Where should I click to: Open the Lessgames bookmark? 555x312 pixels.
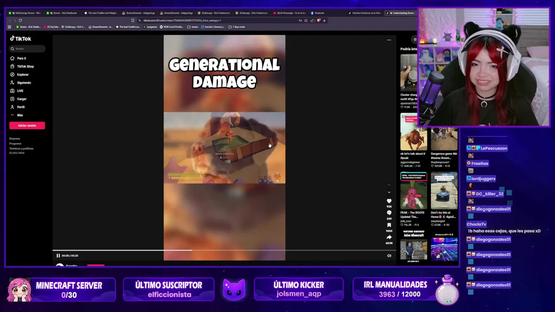click(150, 27)
